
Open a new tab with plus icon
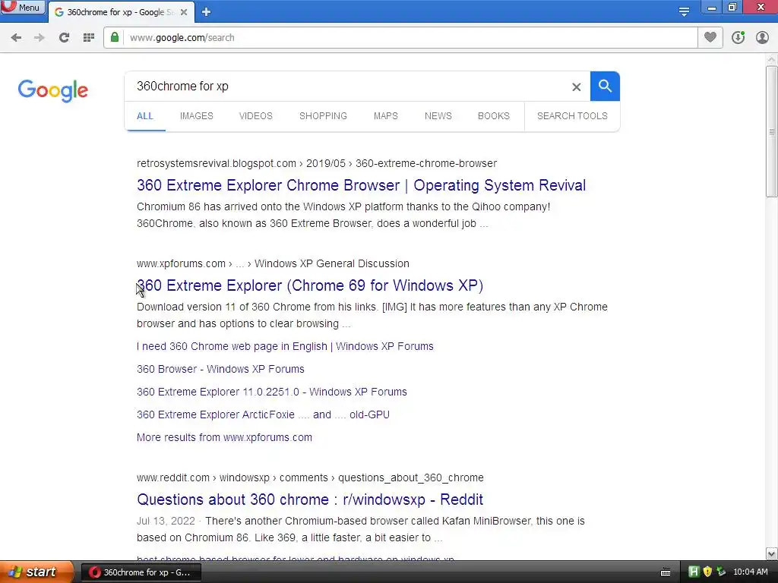tap(206, 12)
